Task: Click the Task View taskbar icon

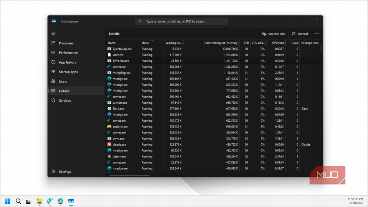Action: coord(29,201)
